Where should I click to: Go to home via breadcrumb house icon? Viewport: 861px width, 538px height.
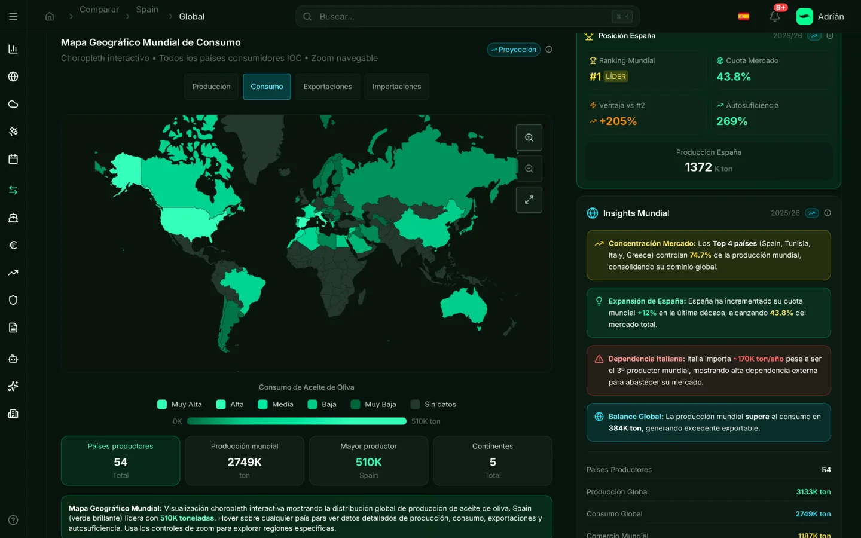pyautogui.click(x=50, y=17)
